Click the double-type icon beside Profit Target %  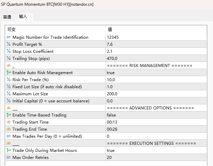coord(8,44)
